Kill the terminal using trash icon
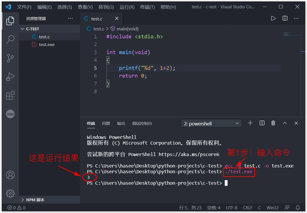307x213 pixels. coord(273,123)
